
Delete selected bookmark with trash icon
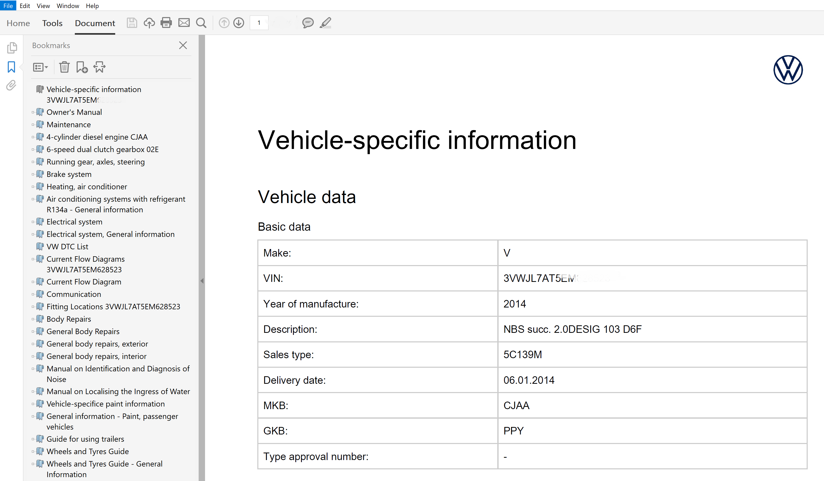[64, 67]
